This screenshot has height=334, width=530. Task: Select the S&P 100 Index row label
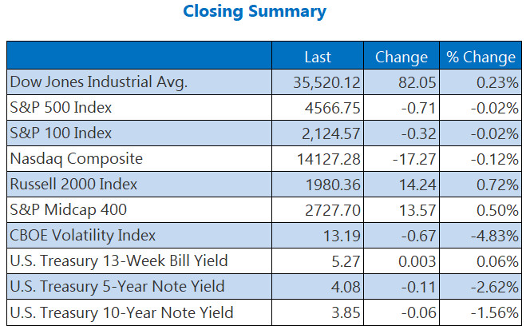click(61, 133)
